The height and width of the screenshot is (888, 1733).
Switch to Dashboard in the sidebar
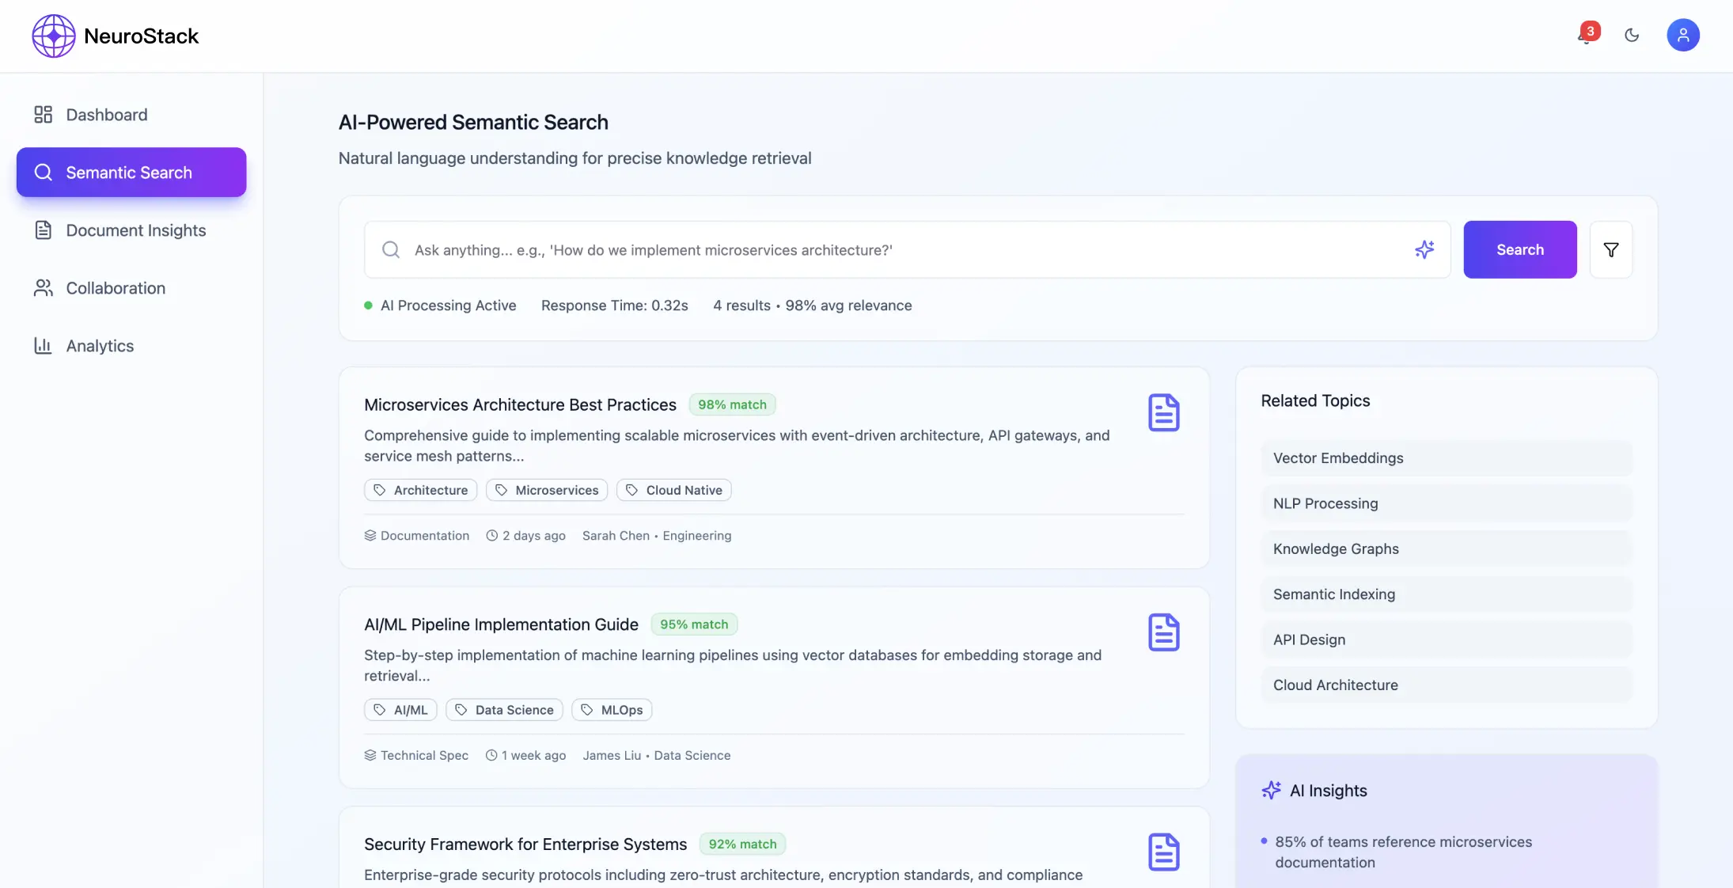[x=106, y=115]
